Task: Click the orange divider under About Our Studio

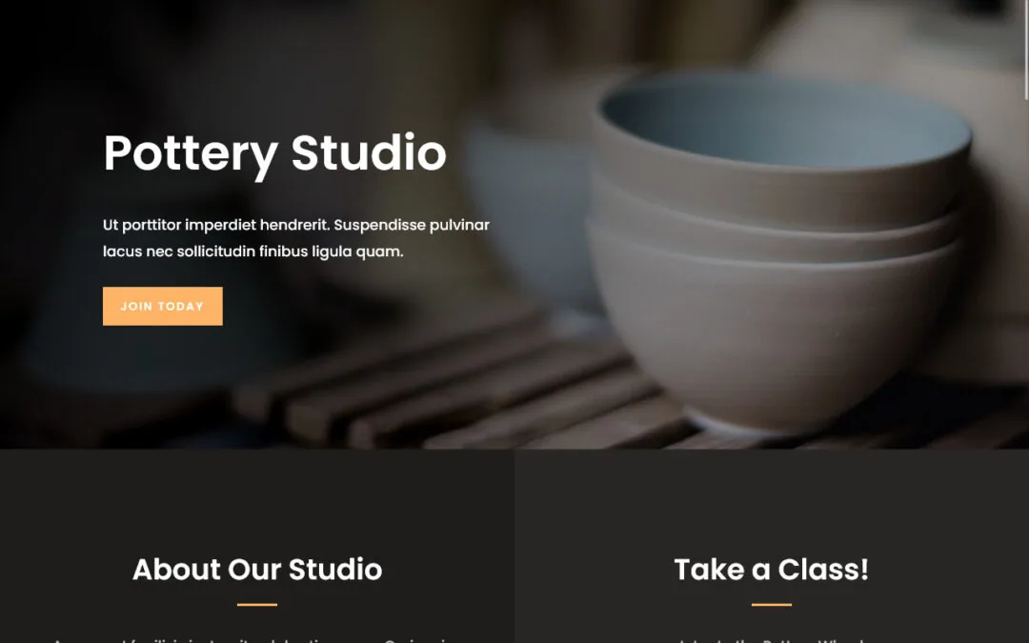Action: [257, 604]
